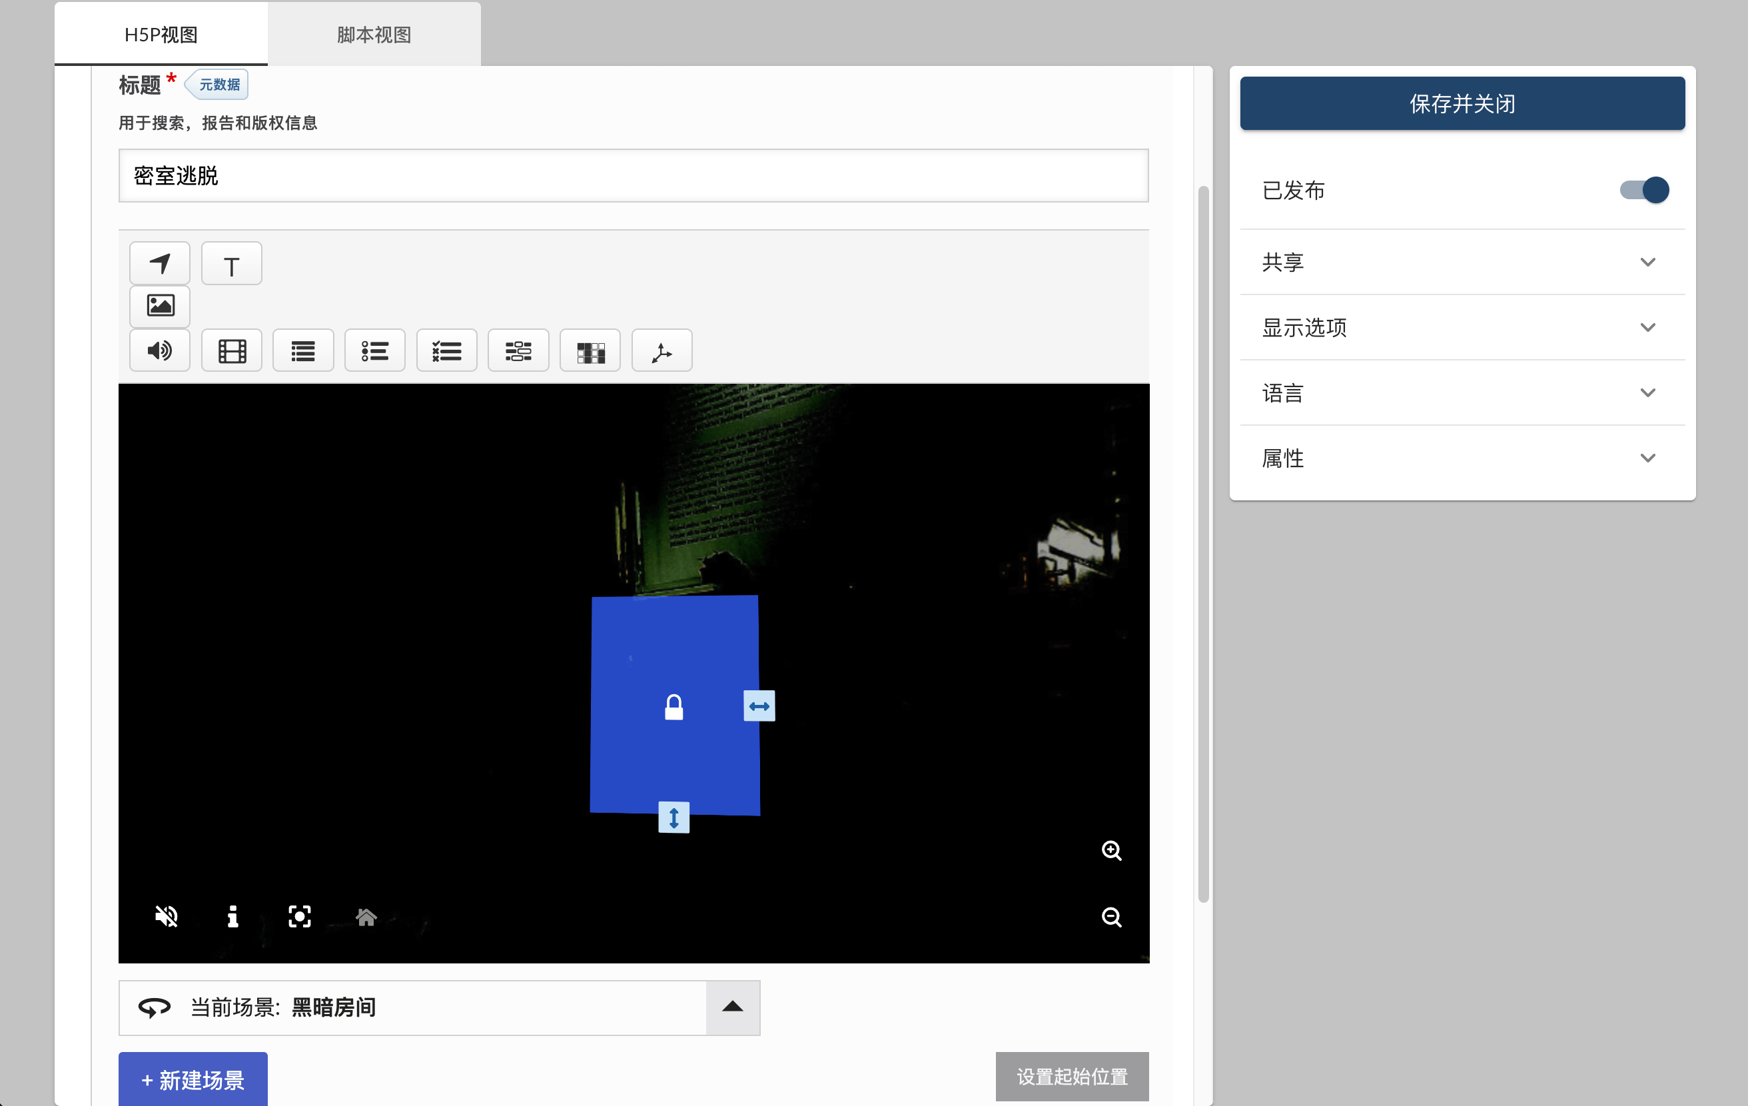1748x1106 pixels.
Task: Switch to the 脚本视图 tab
Action: tap(374, 34)
